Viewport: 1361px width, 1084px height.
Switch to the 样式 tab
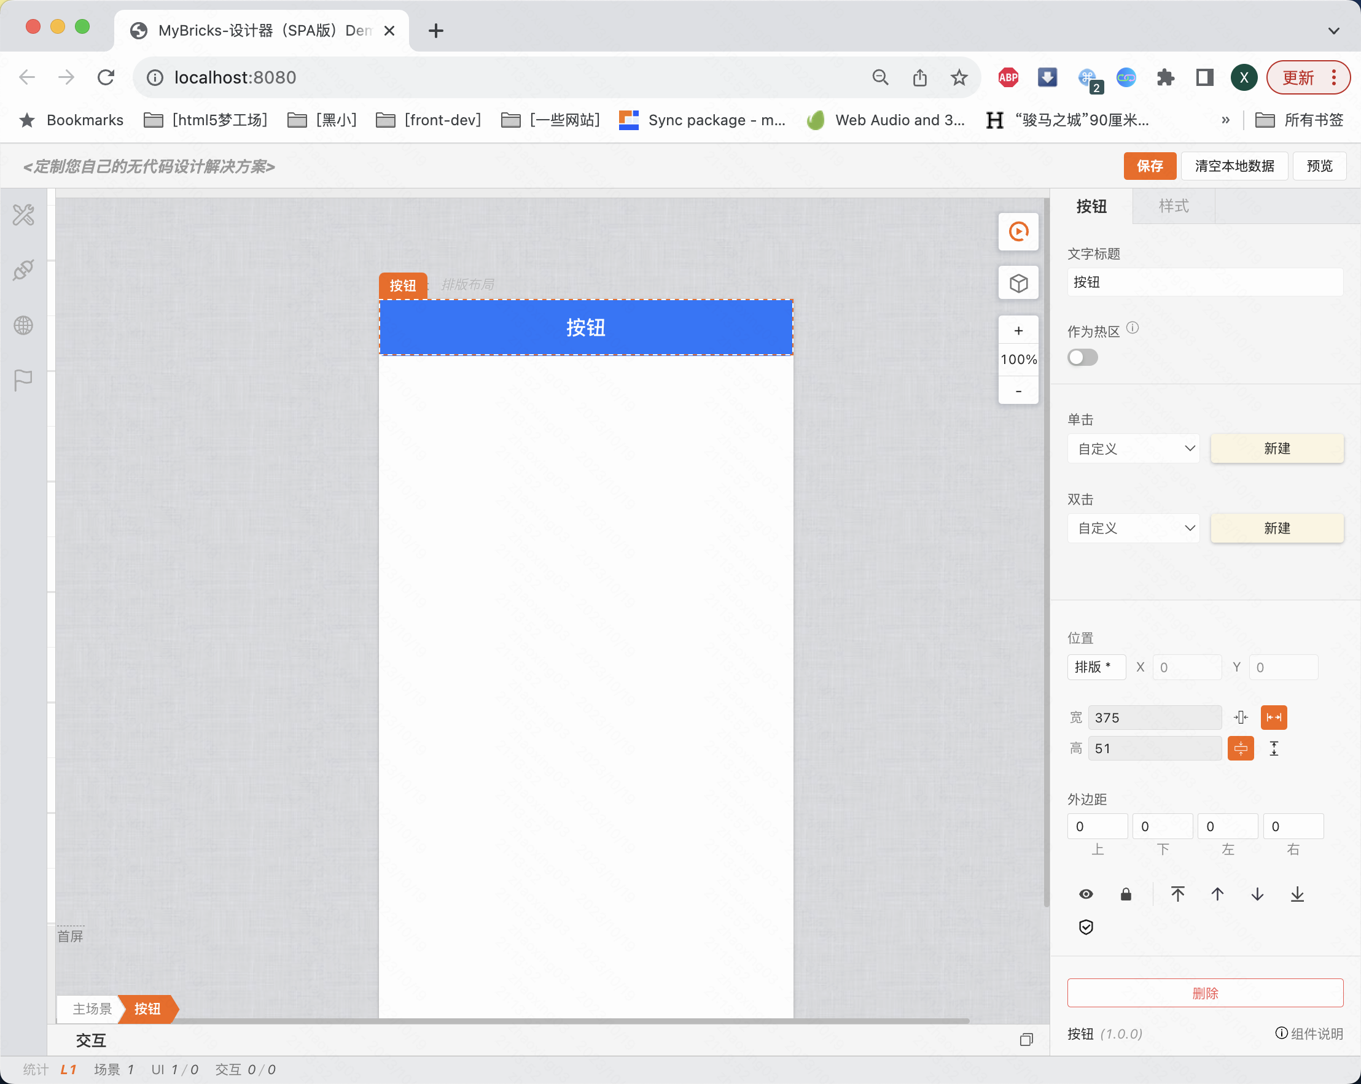[1174, 206]
